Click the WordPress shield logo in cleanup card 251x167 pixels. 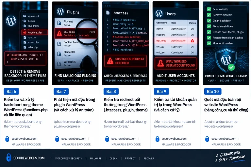click(x=226, y=60)
